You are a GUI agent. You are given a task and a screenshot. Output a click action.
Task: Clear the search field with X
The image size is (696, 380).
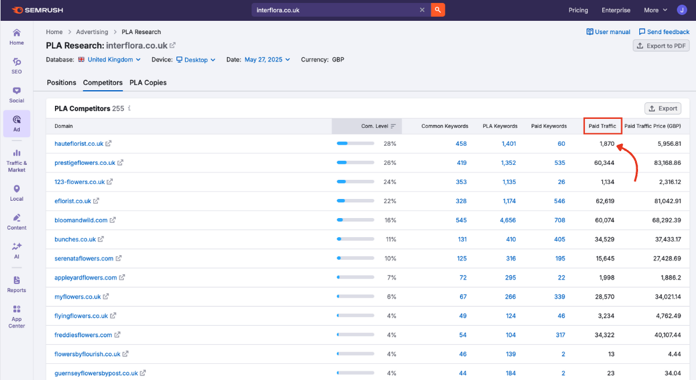[x=422, y=10]
